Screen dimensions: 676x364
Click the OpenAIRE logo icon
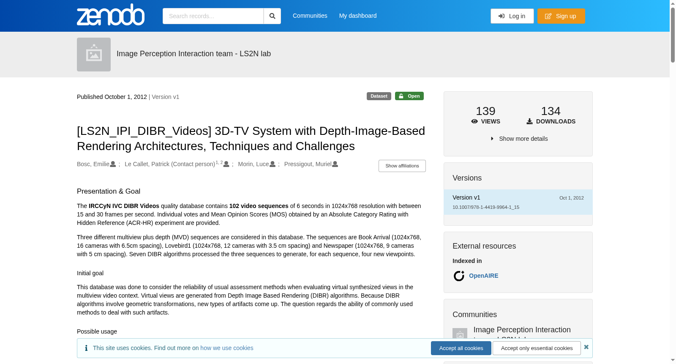[x=459, y=276]
